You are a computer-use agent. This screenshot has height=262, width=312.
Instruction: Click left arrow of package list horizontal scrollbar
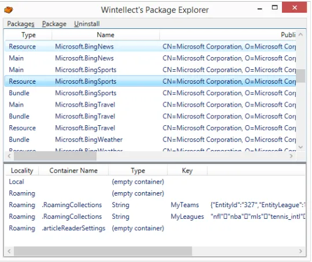(9, 156)
